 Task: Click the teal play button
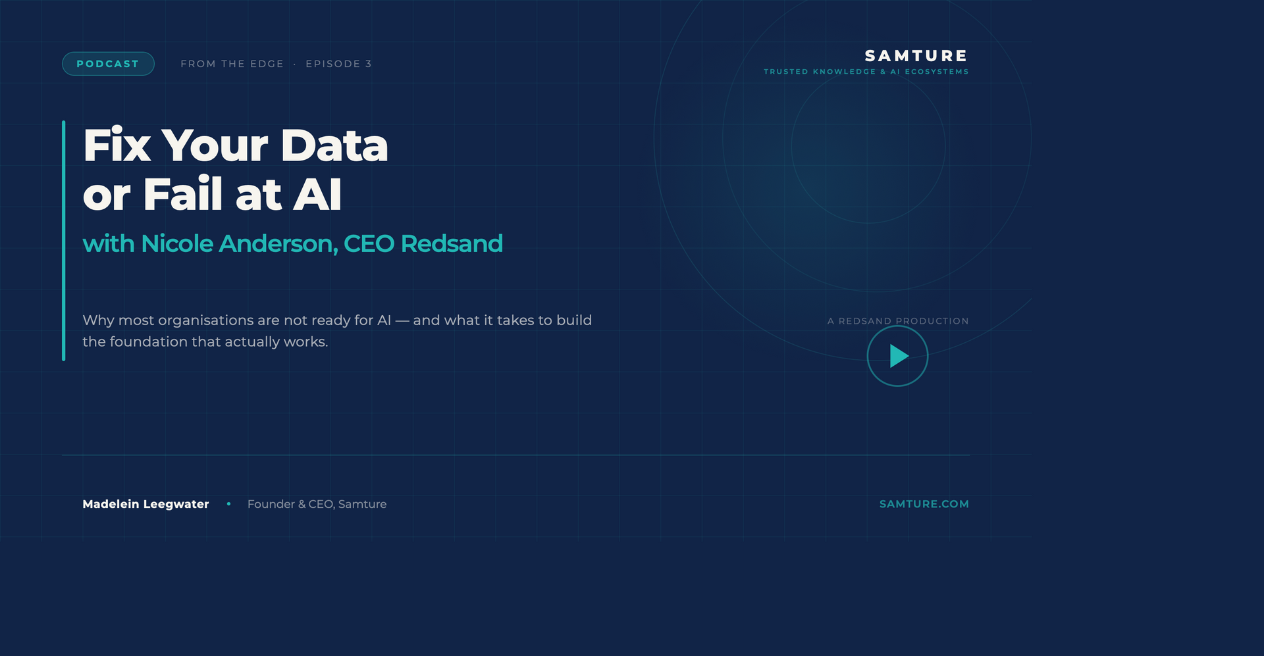pyautogui.click(x=897, y=356)
